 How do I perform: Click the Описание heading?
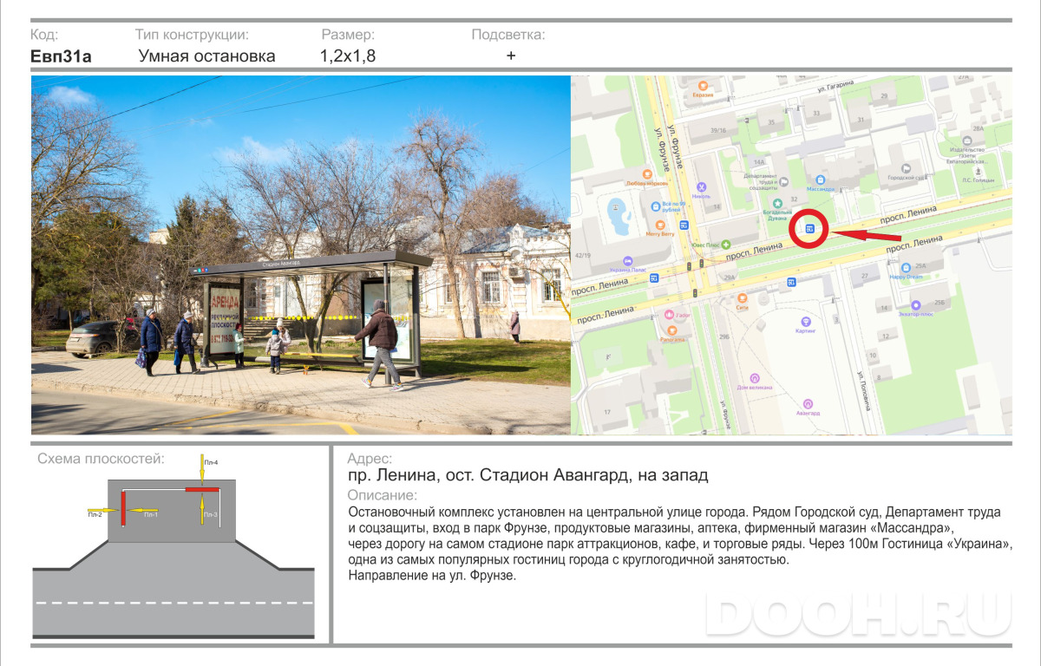[x=382, y=495]
